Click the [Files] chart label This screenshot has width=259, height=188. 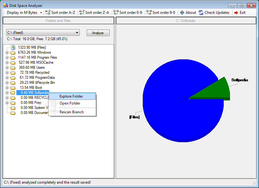(x=135, y=117)
